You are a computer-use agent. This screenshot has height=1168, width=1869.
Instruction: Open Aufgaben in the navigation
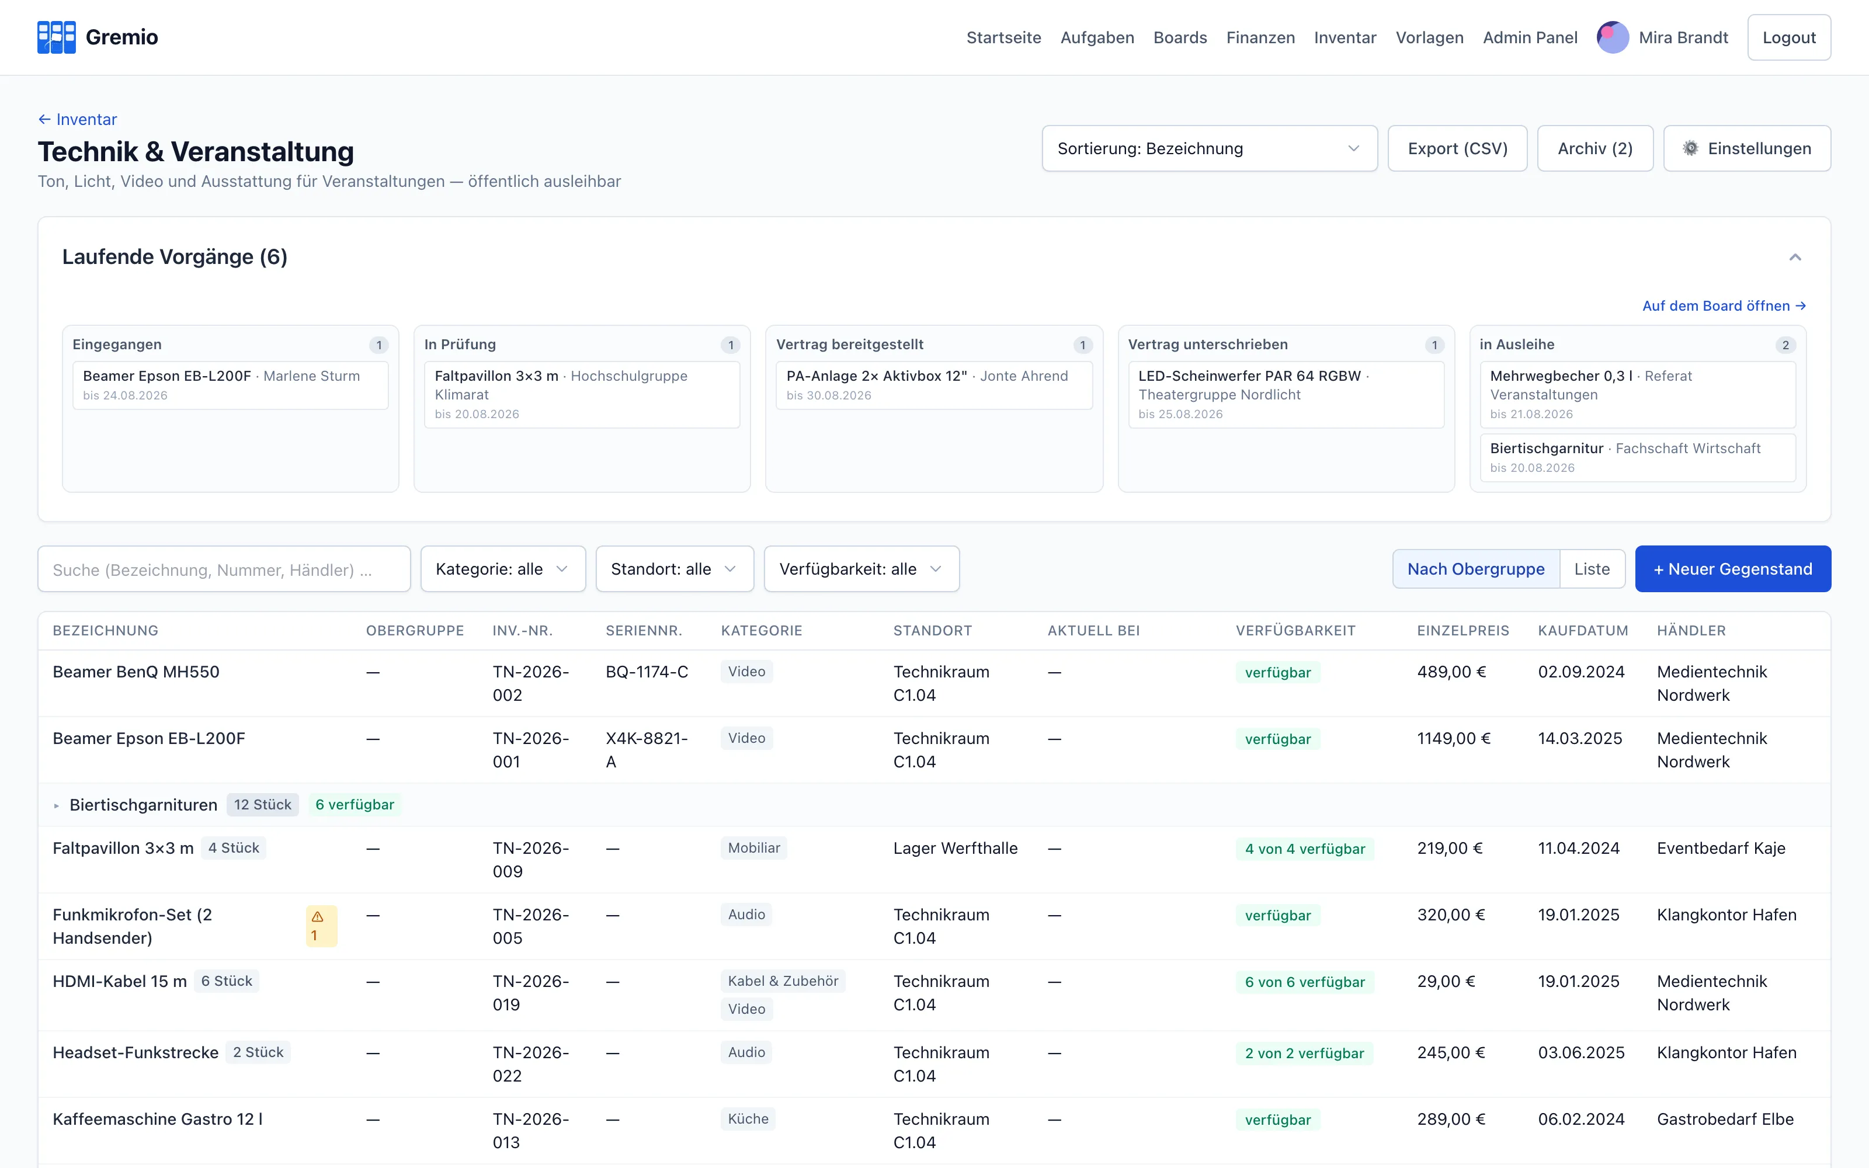coord(1097,37)
